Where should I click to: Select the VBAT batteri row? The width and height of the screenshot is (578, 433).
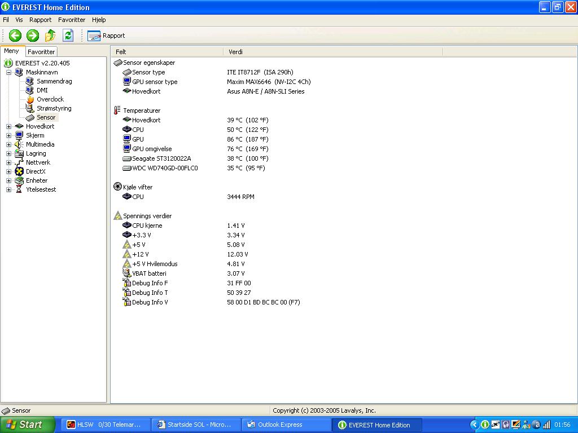coord(183,273)
